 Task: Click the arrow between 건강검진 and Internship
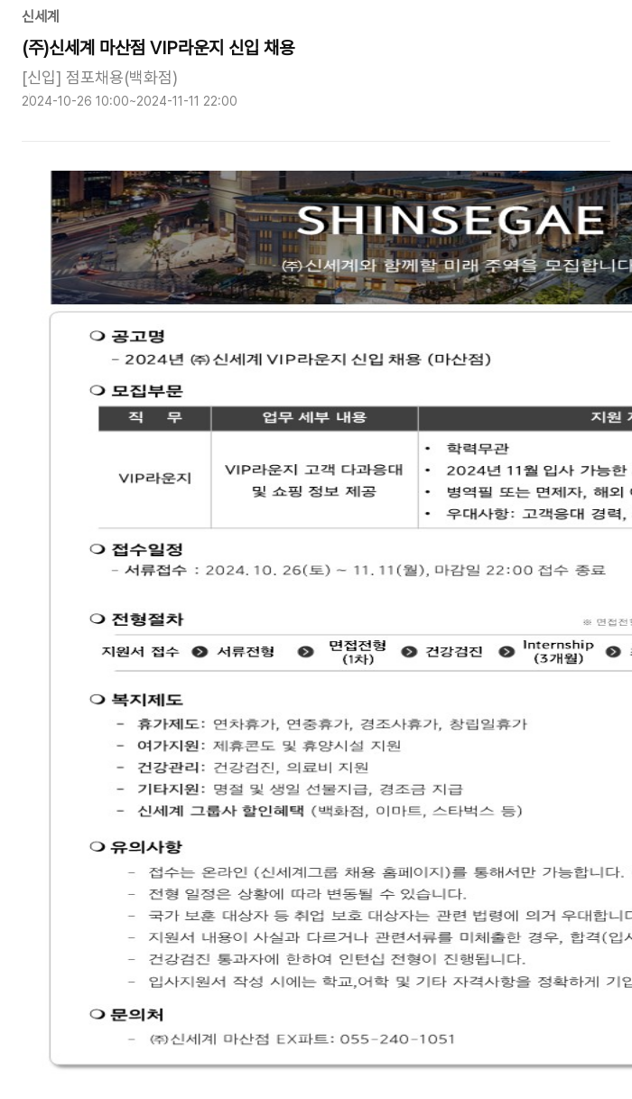(507, 652)
